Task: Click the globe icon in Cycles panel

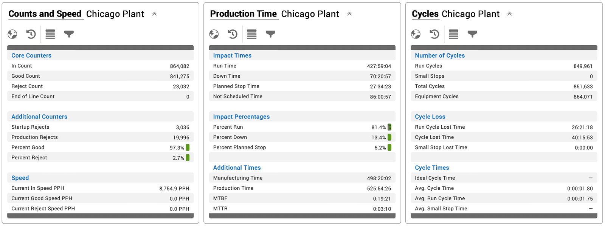Action: [x=416, y=34]
